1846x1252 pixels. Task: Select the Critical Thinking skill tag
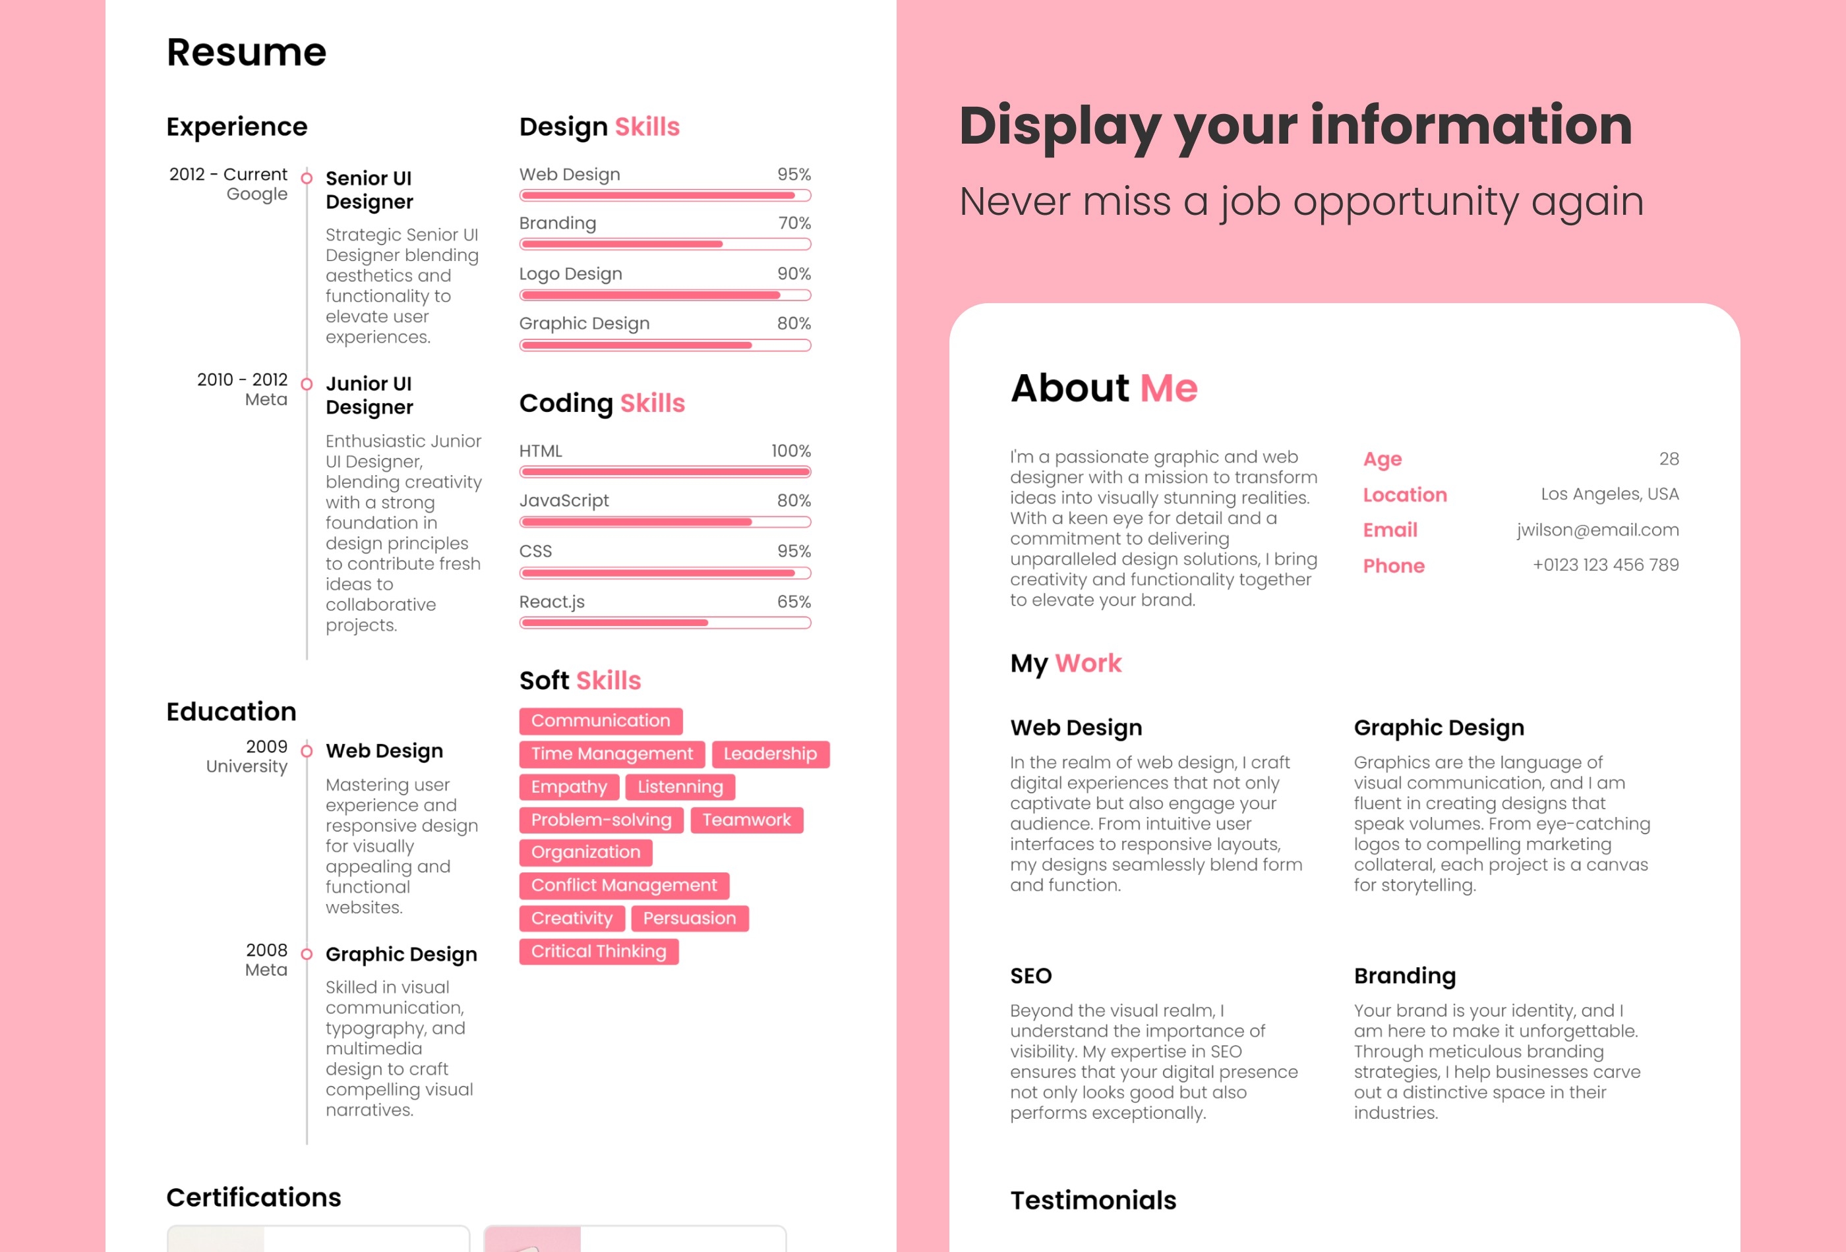click(x=598, y=950)
